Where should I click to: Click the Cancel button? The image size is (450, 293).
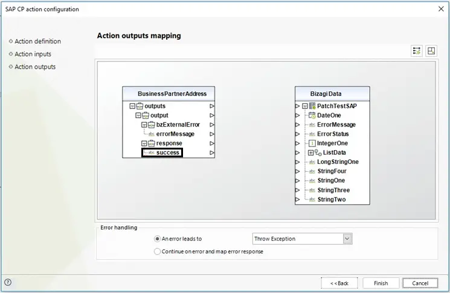point(420,283)
